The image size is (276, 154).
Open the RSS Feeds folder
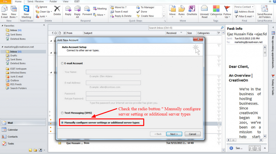pyautogui.click(x=16, y=84)
